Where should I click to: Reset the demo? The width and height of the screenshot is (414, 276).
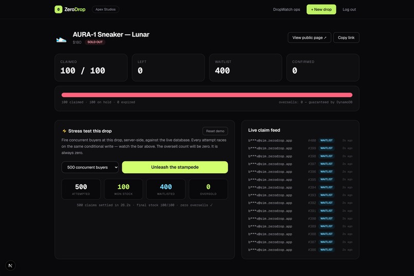215,131
